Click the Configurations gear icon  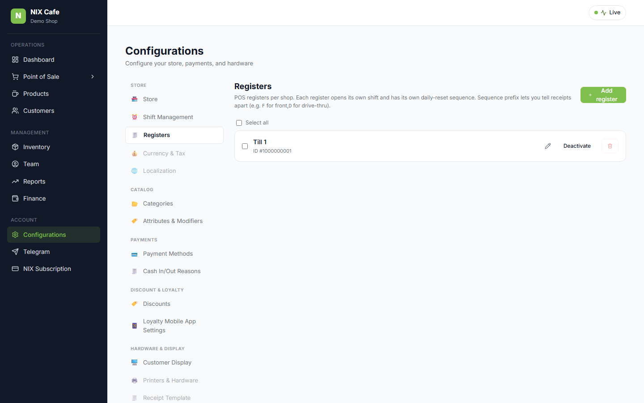15,235
